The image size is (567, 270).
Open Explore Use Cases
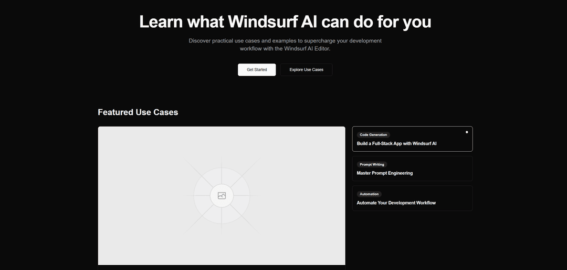(x=306, y=70)
